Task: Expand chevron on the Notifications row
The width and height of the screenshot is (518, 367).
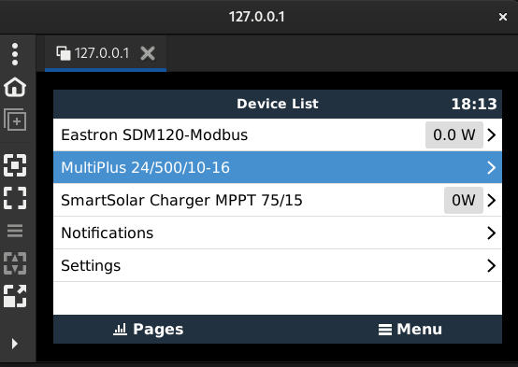Action: (x=492, y=233)
